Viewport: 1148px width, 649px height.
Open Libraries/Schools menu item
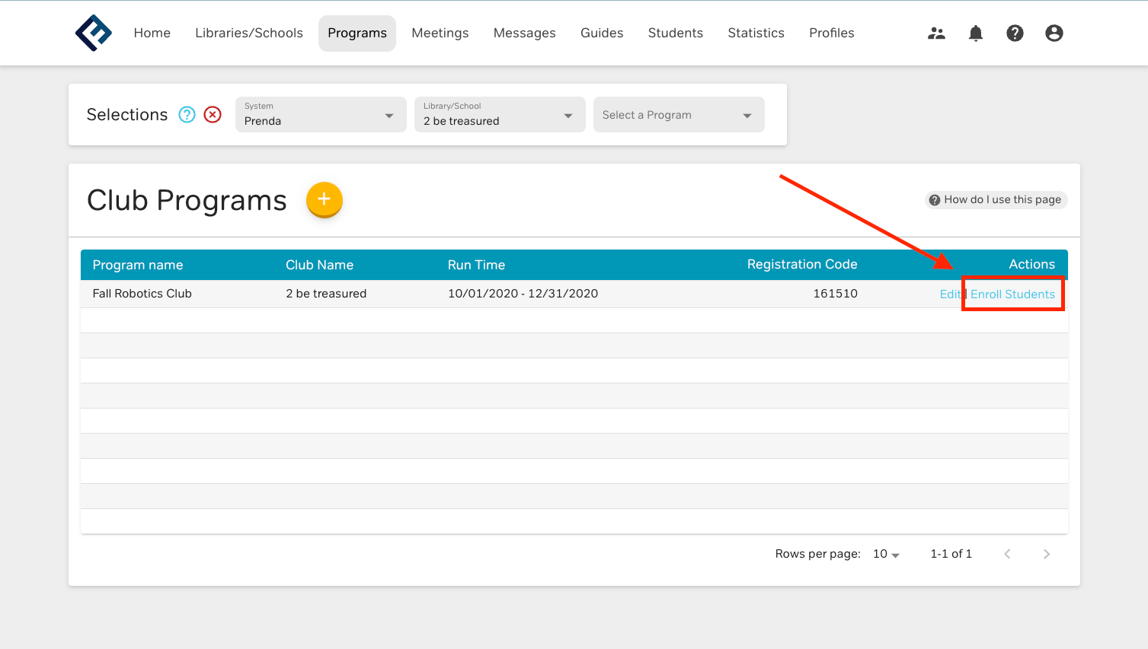(x=249, y=33)
